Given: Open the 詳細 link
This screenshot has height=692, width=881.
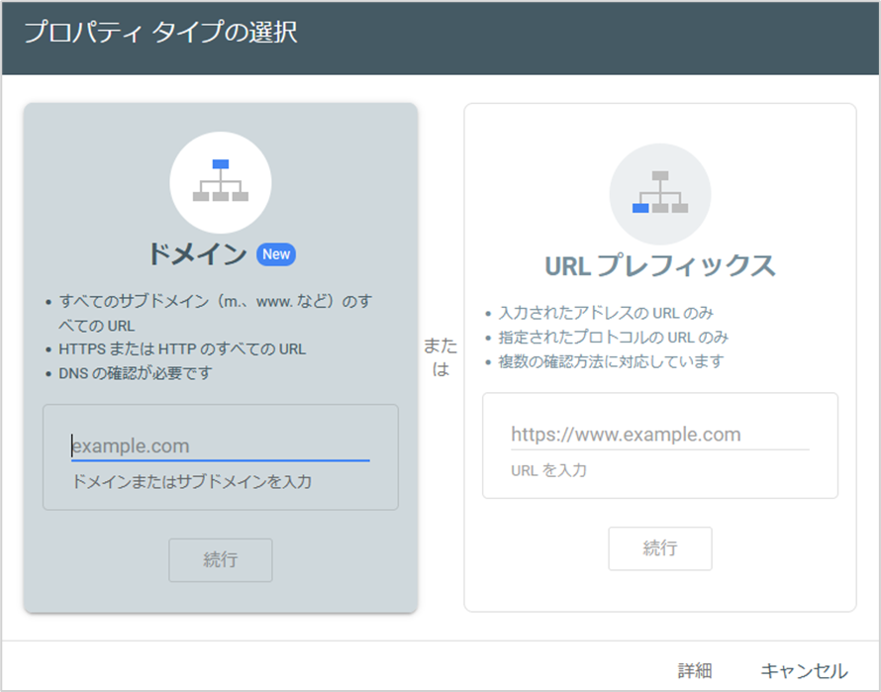Looking at the screenshot, I should [x=695, y=670].
